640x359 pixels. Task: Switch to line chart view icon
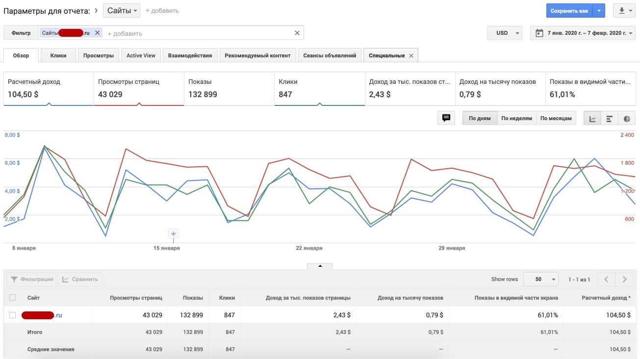(x=592, y=118)
